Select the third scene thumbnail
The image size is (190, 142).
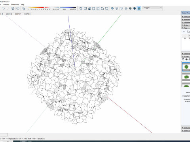click(186, 85)
